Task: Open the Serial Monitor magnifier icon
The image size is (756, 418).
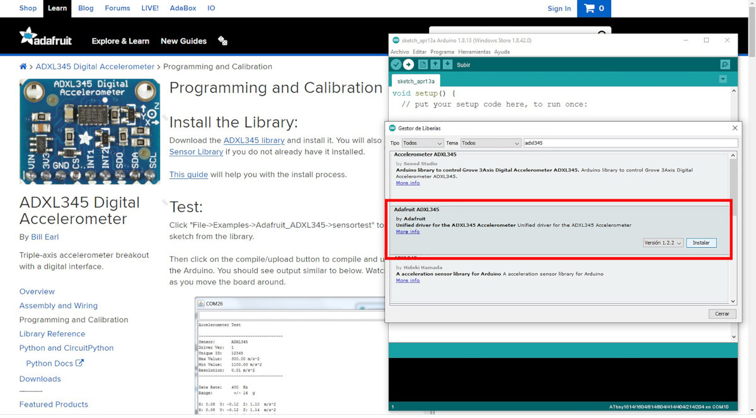Action: pyautogui.click(x=725, y=64)
